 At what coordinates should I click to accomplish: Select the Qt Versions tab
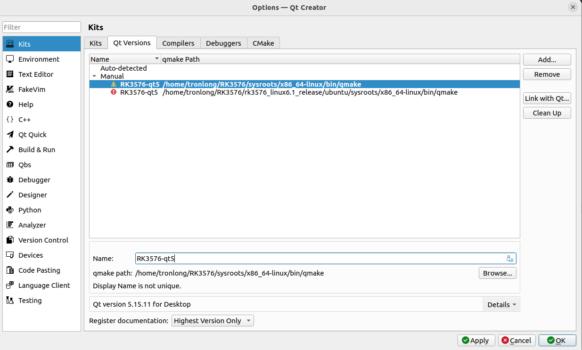tap(132, 42)
